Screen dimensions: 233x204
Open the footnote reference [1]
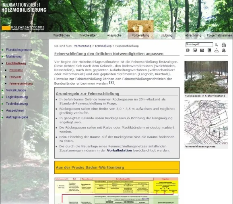point(111,82)
